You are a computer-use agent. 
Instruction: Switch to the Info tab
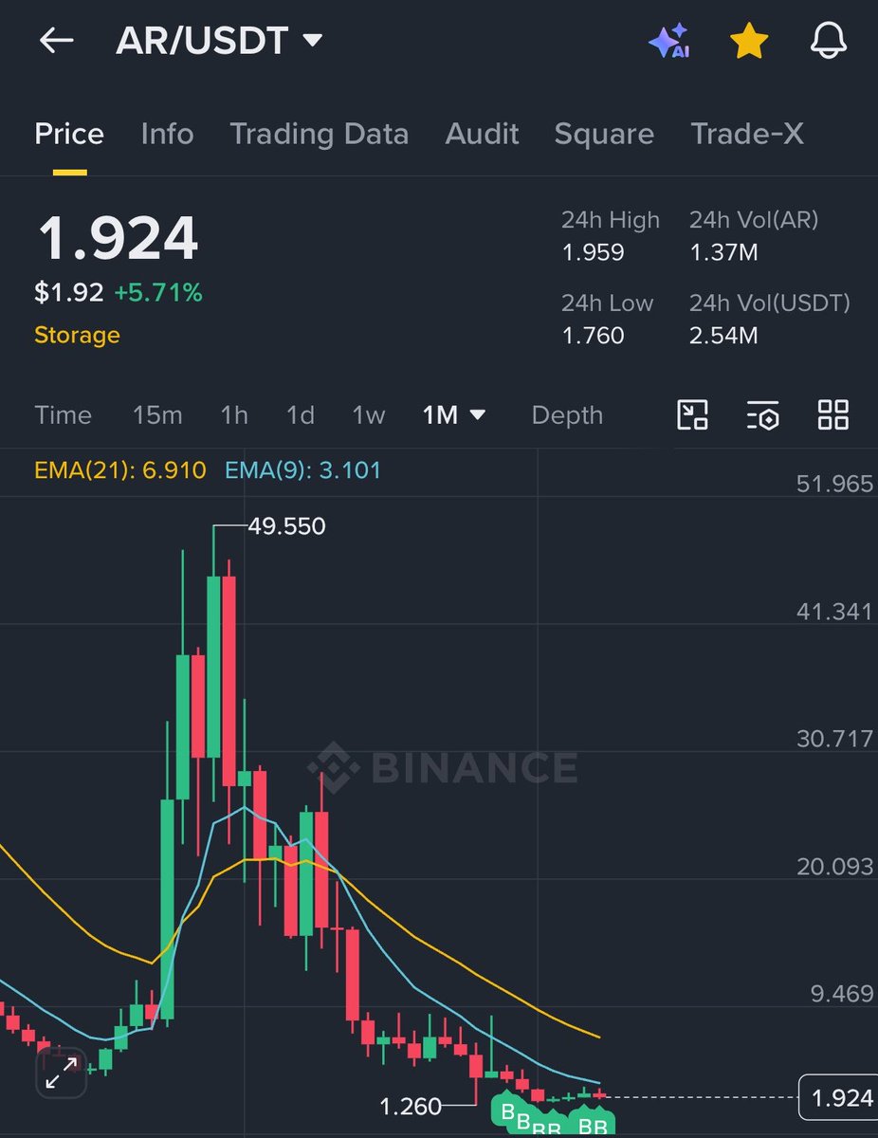click(167, 135)
